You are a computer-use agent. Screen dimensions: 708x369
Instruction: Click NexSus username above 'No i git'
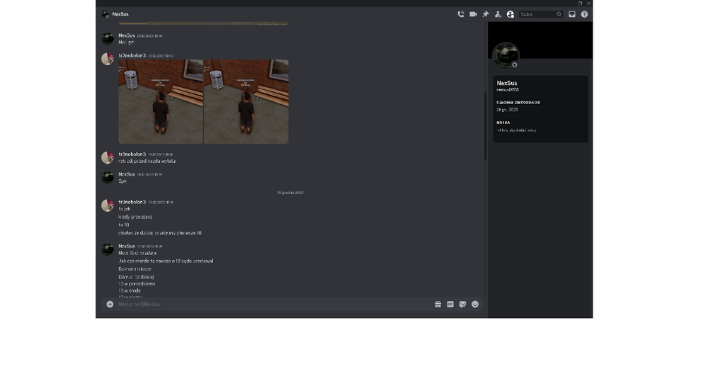(127, 35)
